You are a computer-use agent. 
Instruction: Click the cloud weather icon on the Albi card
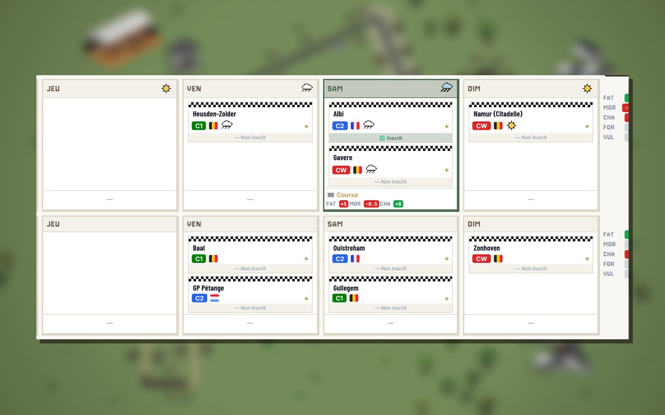click(x=369, y=125)
